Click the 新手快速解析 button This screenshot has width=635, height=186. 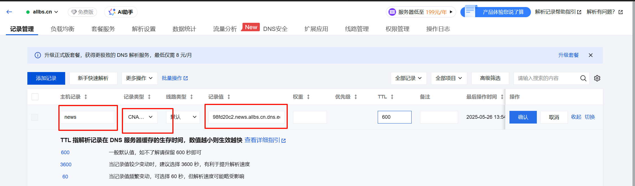tap(93, 78)
